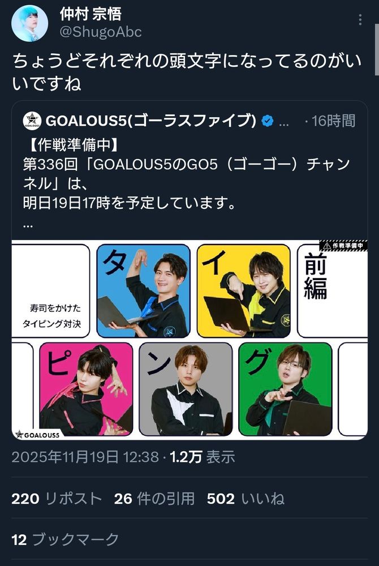Expand truncated quoted tweet text ellipsis
The width and height of the screenshot is (379, 566).
[x=28, y=225]
